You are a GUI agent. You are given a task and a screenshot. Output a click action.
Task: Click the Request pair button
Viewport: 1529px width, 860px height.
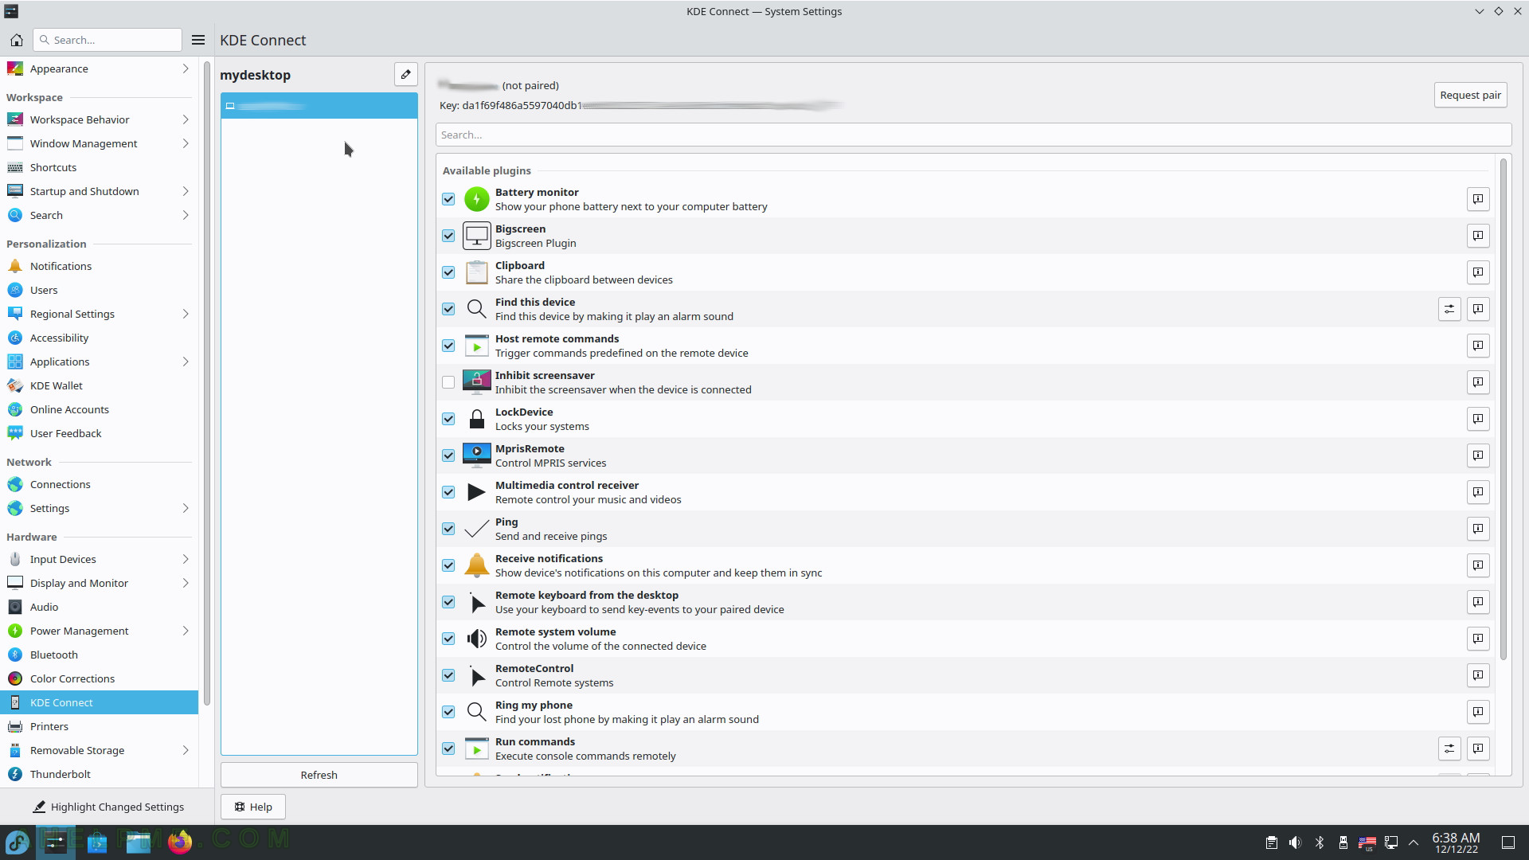coord(1470,95)
